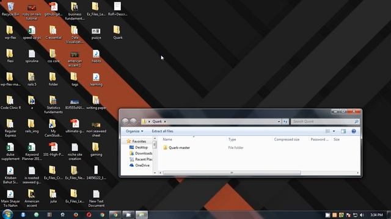Select the 'Statistics fundaments' folder icon
391x219 pixels.
click(x=53, y=105)
